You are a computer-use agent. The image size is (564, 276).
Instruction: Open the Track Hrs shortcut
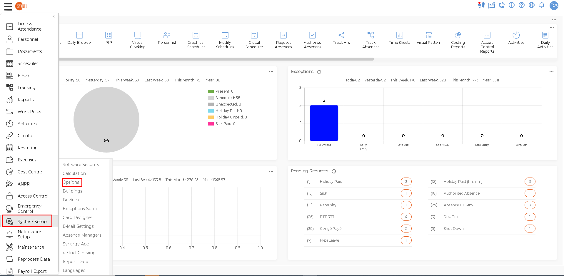pos(341,38)
